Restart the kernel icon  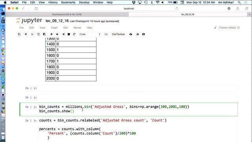click(x=74, y=34)
